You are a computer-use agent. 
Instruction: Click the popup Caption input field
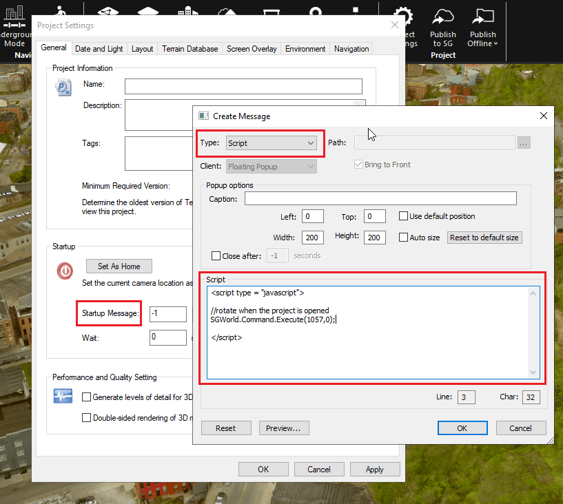(x=380, y=199)
